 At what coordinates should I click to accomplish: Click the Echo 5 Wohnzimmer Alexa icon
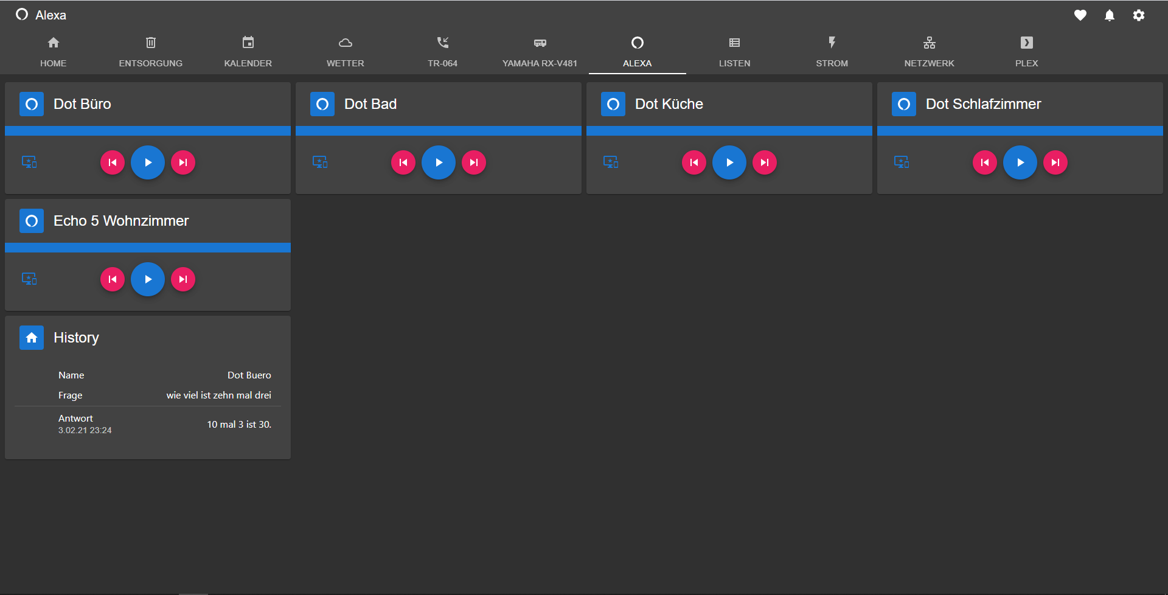pyautogui.click(x=32, y=221)
